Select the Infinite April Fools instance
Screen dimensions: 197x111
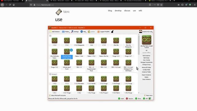coord(67,65)
